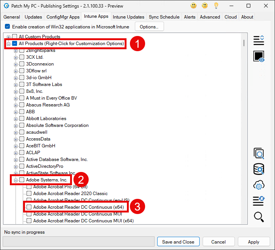
Task: Click the database search icon
Action: tap(259, 169)
